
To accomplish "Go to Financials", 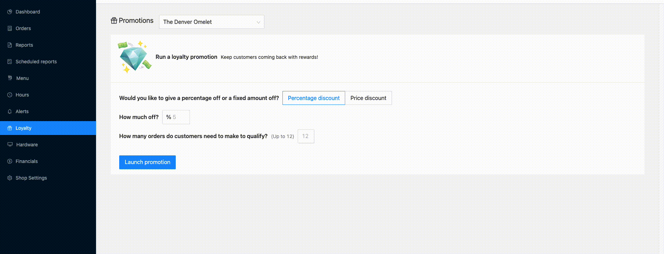I will (x=48, y=161).
